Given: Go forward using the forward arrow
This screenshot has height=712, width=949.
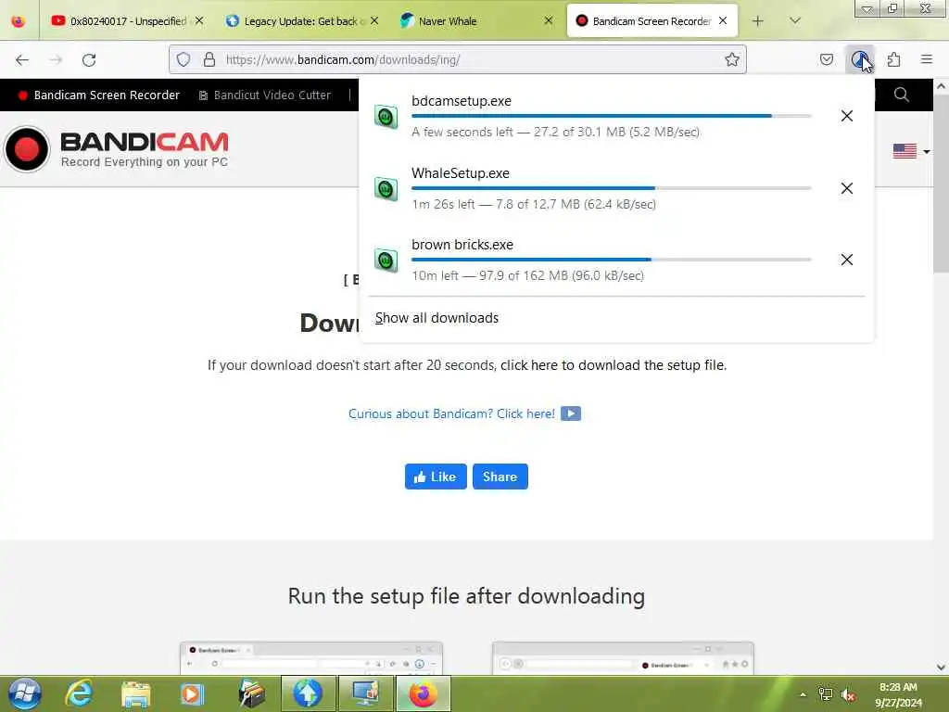Looking at the screenshot, I should click(x=56, y=59).
